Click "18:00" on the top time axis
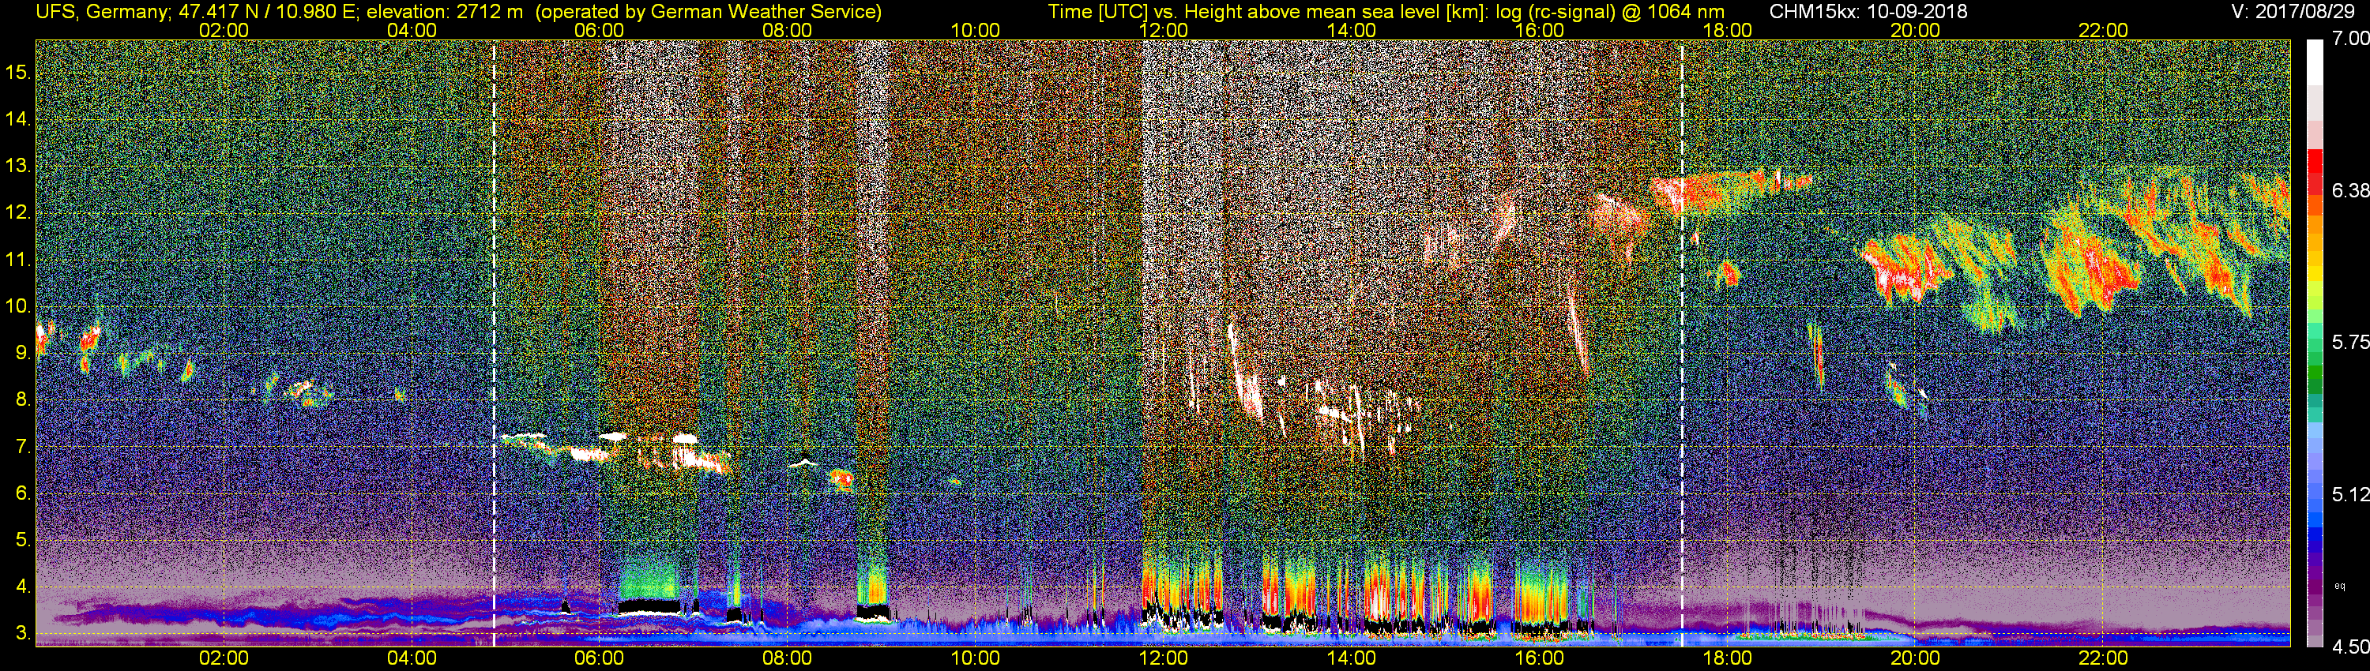Viewport: 2370px width, 671px height. [x=1727, y=30]
